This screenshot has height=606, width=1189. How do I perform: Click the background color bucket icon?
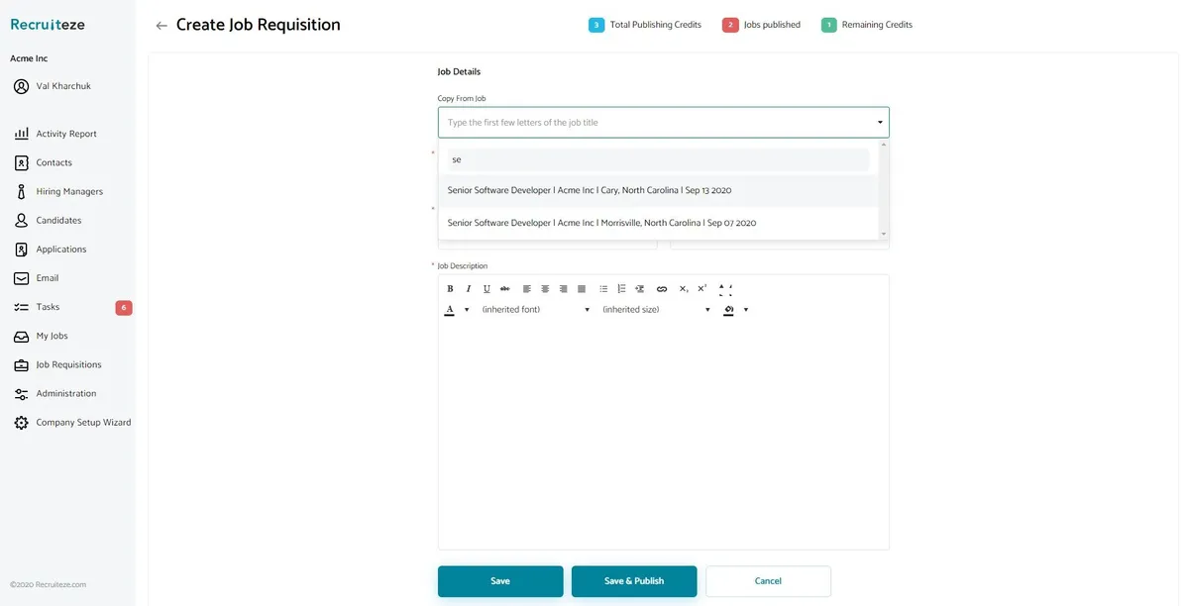(728, 310)
